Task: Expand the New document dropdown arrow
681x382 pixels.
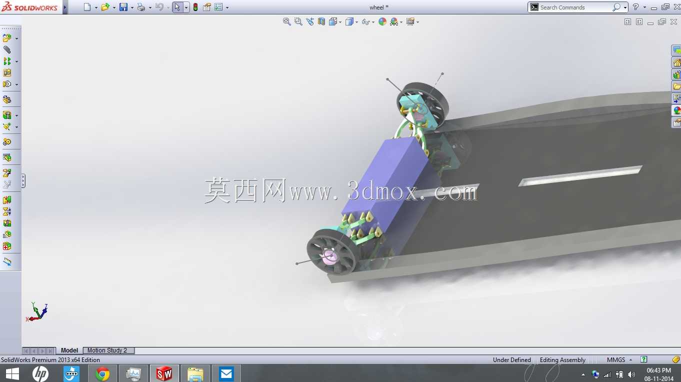Action: [x=96, y=7]
